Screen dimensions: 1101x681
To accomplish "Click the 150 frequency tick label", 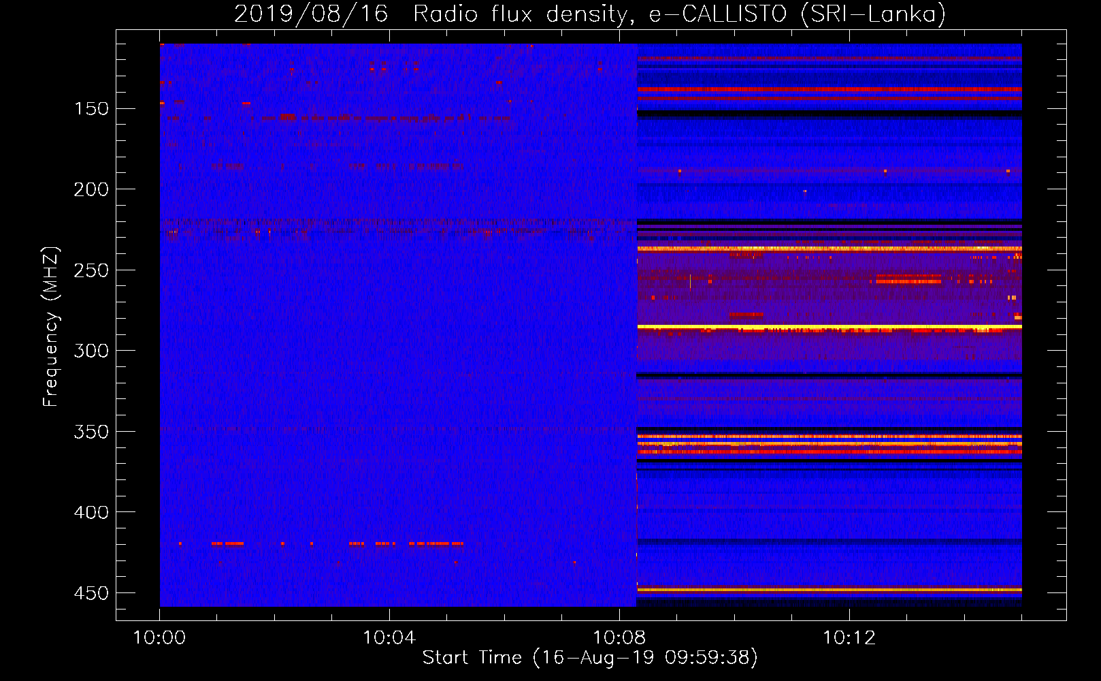I will 91,109.
